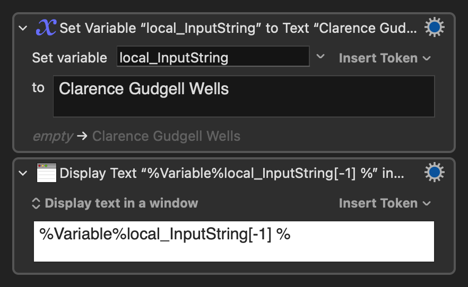
Task: Collapse the Display Text action
Action: [x=23, y=173]
